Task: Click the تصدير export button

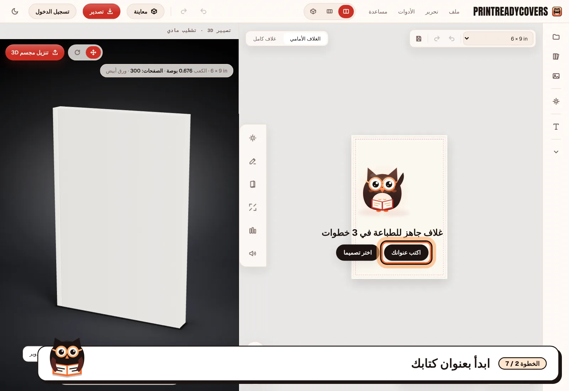Action: [101, 11]
